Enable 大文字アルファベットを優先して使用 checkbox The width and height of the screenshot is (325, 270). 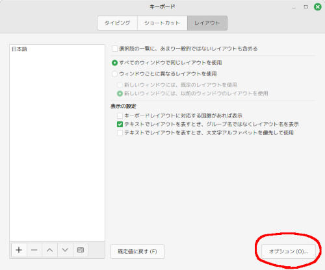120,132
